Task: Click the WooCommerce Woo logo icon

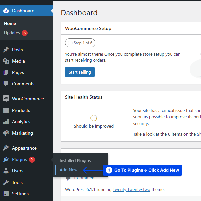Action: [6, 99]
